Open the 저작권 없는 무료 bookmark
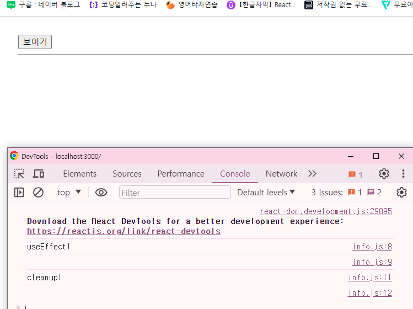This screenshot has height=309, width=413. (338, 5)
